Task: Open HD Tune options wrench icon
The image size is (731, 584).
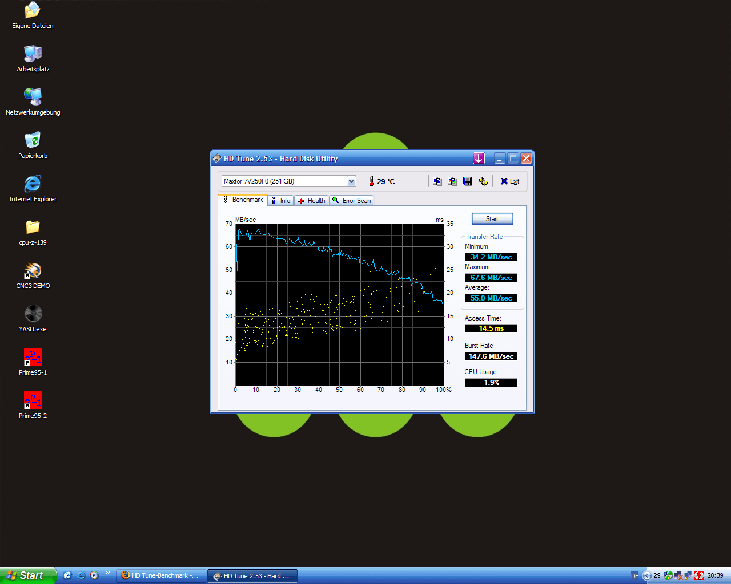Action: 483,181
